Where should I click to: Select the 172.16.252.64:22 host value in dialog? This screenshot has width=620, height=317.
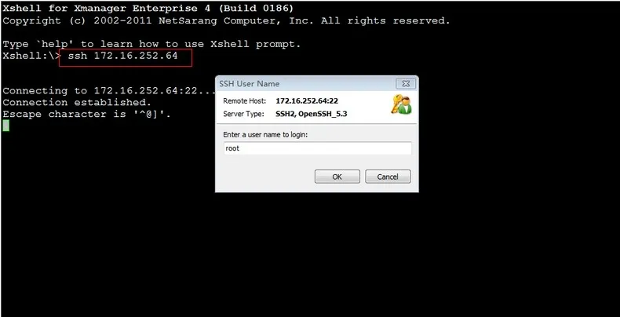coord(307,101)
